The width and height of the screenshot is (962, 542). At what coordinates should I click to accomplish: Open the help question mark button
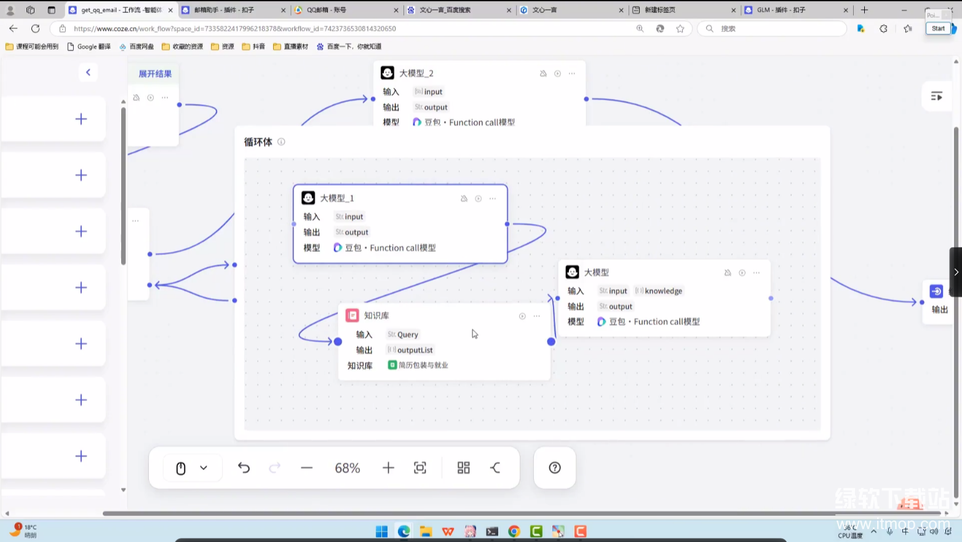pos(554,468)
